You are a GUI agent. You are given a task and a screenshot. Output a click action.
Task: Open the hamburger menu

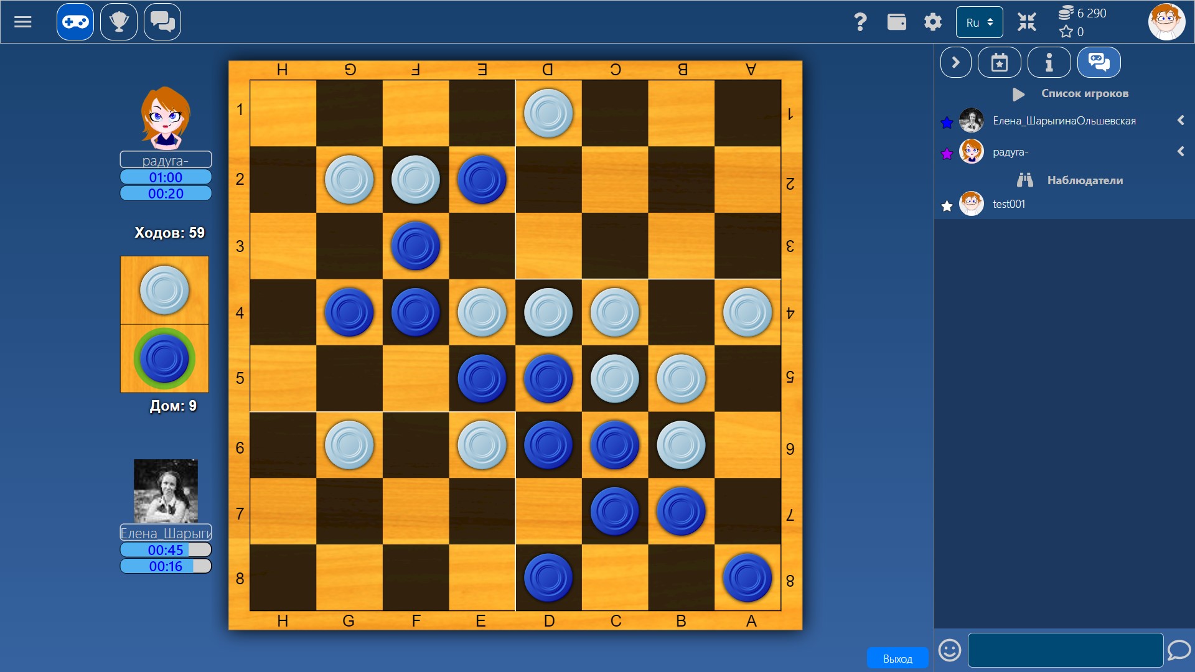point(24,21)
